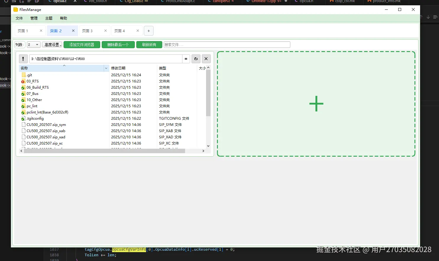Click the CU500_202507.sip_xc file icon

click(24, 143)
